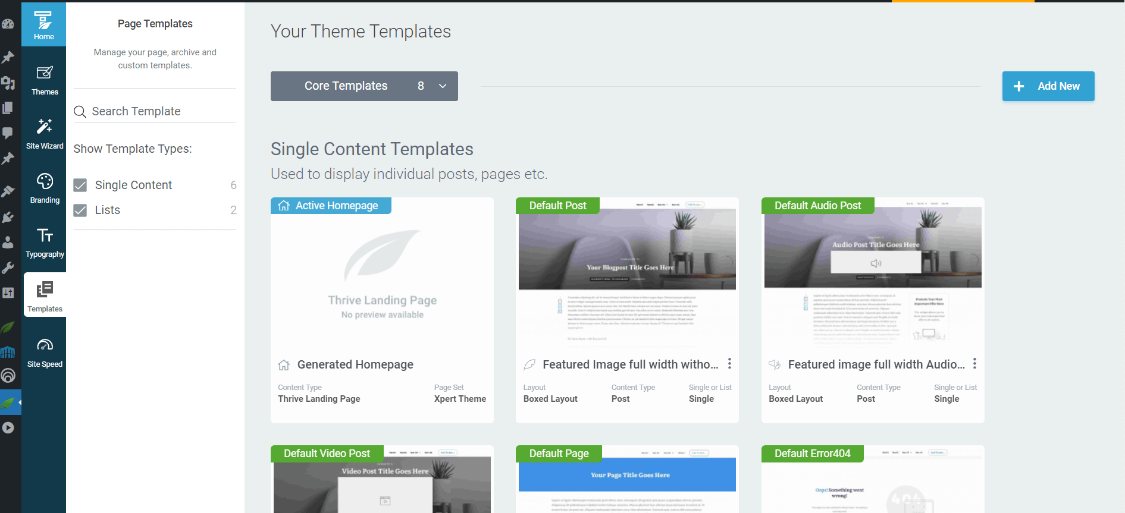Open the Default Page template preview

[x=627, y=479]
